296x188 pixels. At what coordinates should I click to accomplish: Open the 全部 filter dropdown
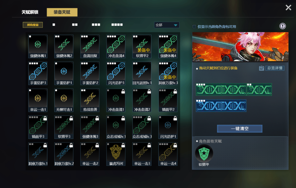(x=167, y=25)
